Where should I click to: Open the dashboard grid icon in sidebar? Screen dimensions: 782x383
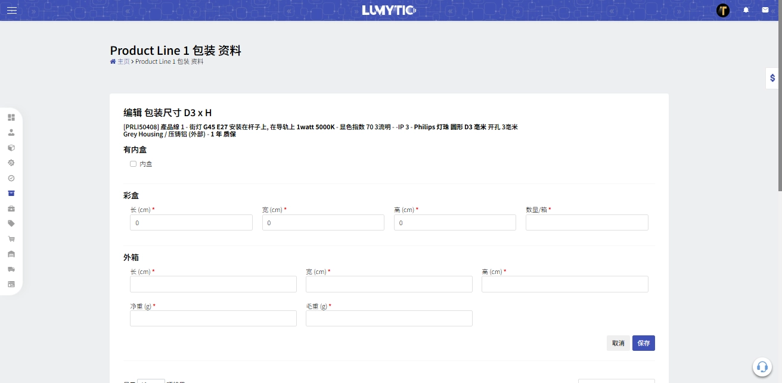tap(11, 117)
